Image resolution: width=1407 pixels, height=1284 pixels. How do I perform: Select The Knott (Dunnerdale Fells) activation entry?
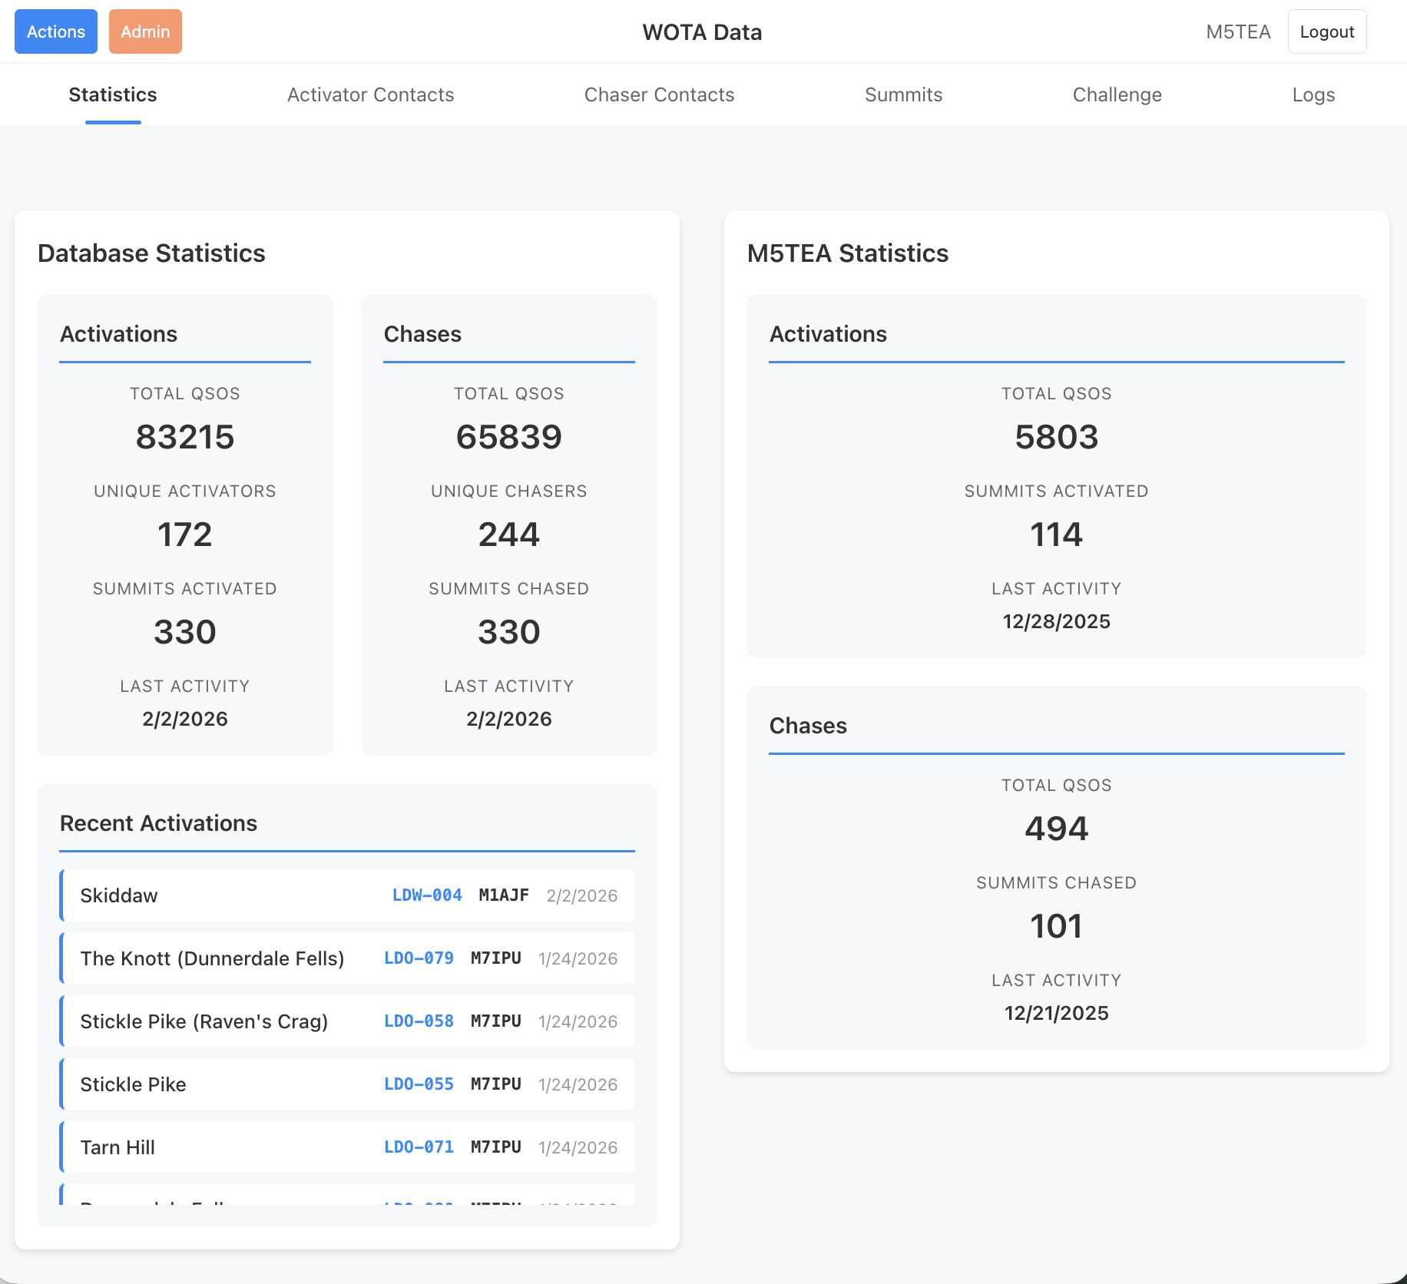[212, 958]
